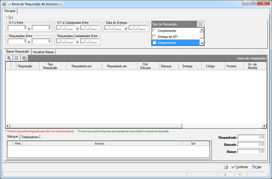Click the first Requisições Entre number field

pyautogui.click(x=17, y=41)
